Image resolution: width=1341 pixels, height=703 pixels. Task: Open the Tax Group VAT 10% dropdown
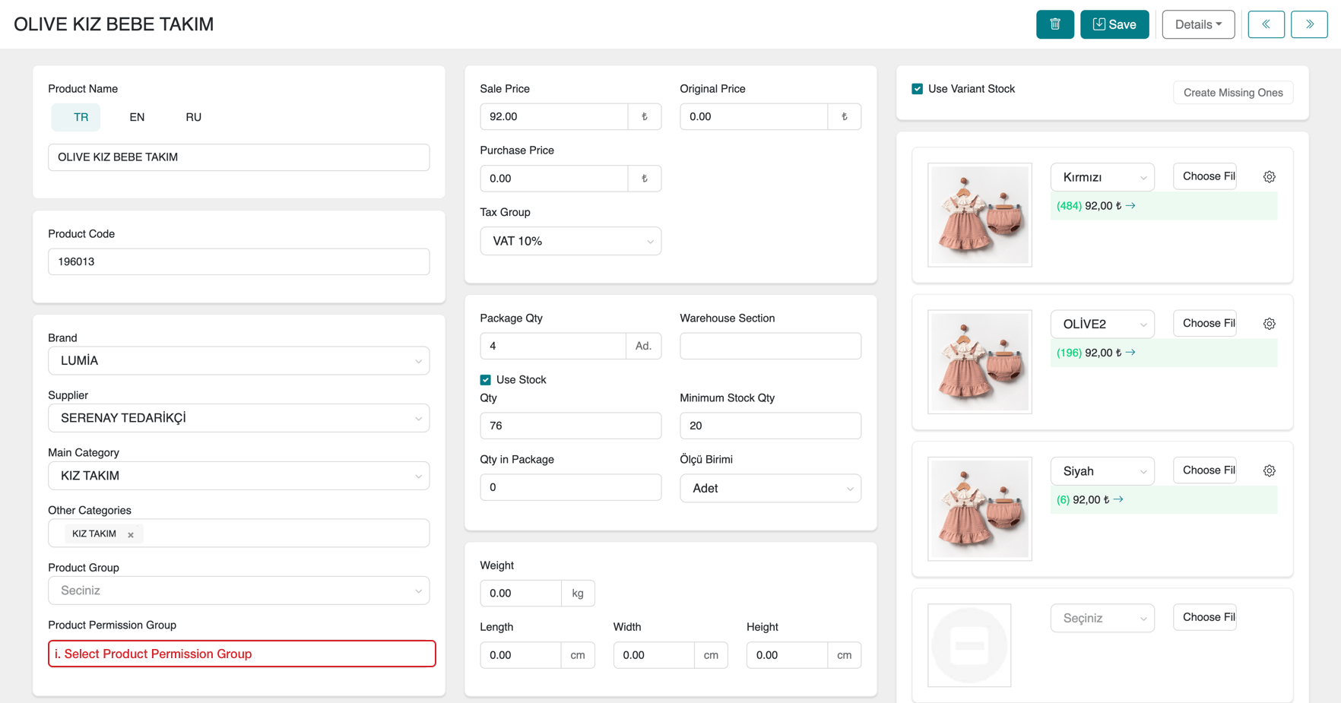[570, 242]
